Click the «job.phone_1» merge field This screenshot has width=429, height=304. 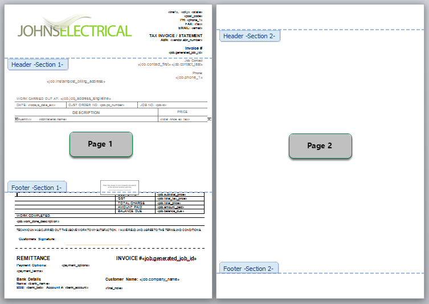coord(189,78)
